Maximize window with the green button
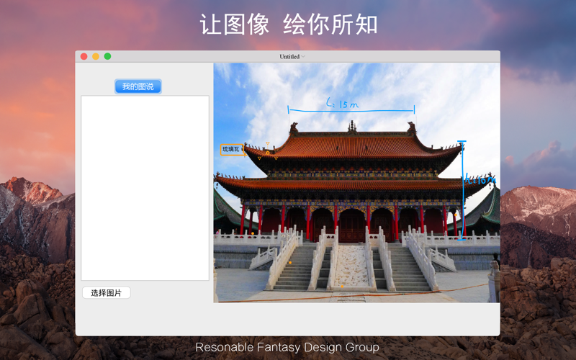Screen dimensions: 576x360 pos(107,56)
